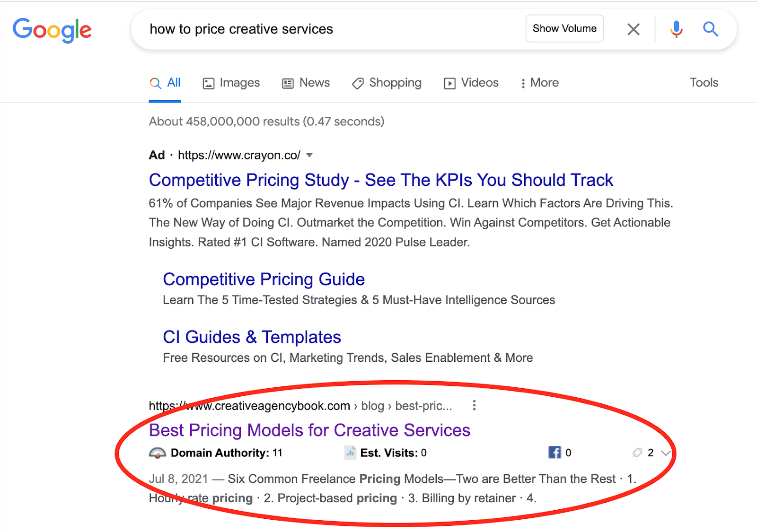757x532 pixels.
Task: Open the Shopping results tab
Action: [x=387, y=83]
